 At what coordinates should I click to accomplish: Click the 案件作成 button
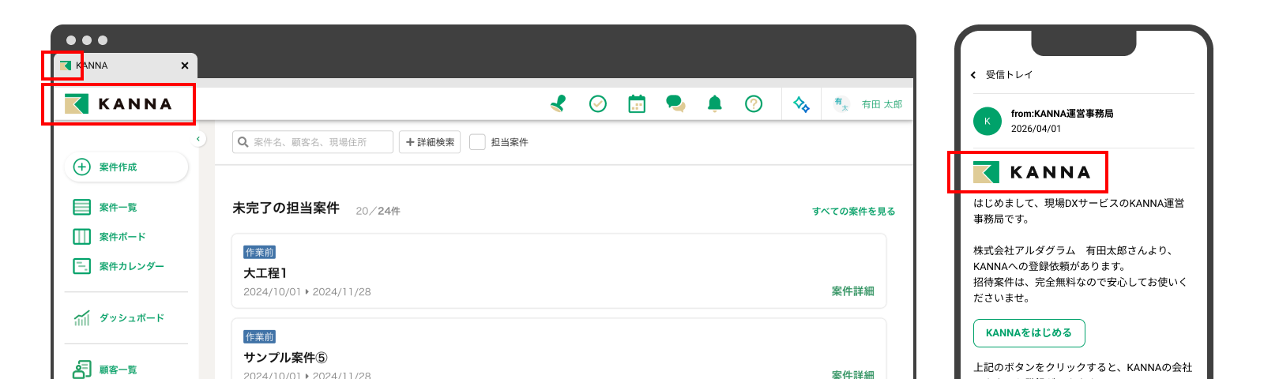point(126,167)
